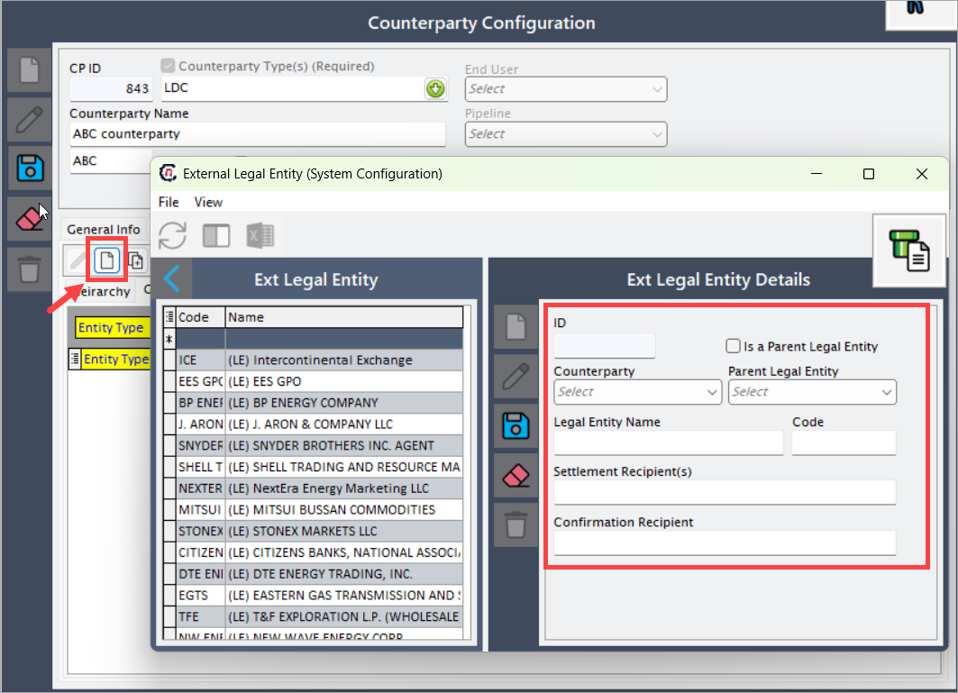The image size is (958, 693).
Task: Select the T&F EXPLORATION L.P. row
Action: 313,616
